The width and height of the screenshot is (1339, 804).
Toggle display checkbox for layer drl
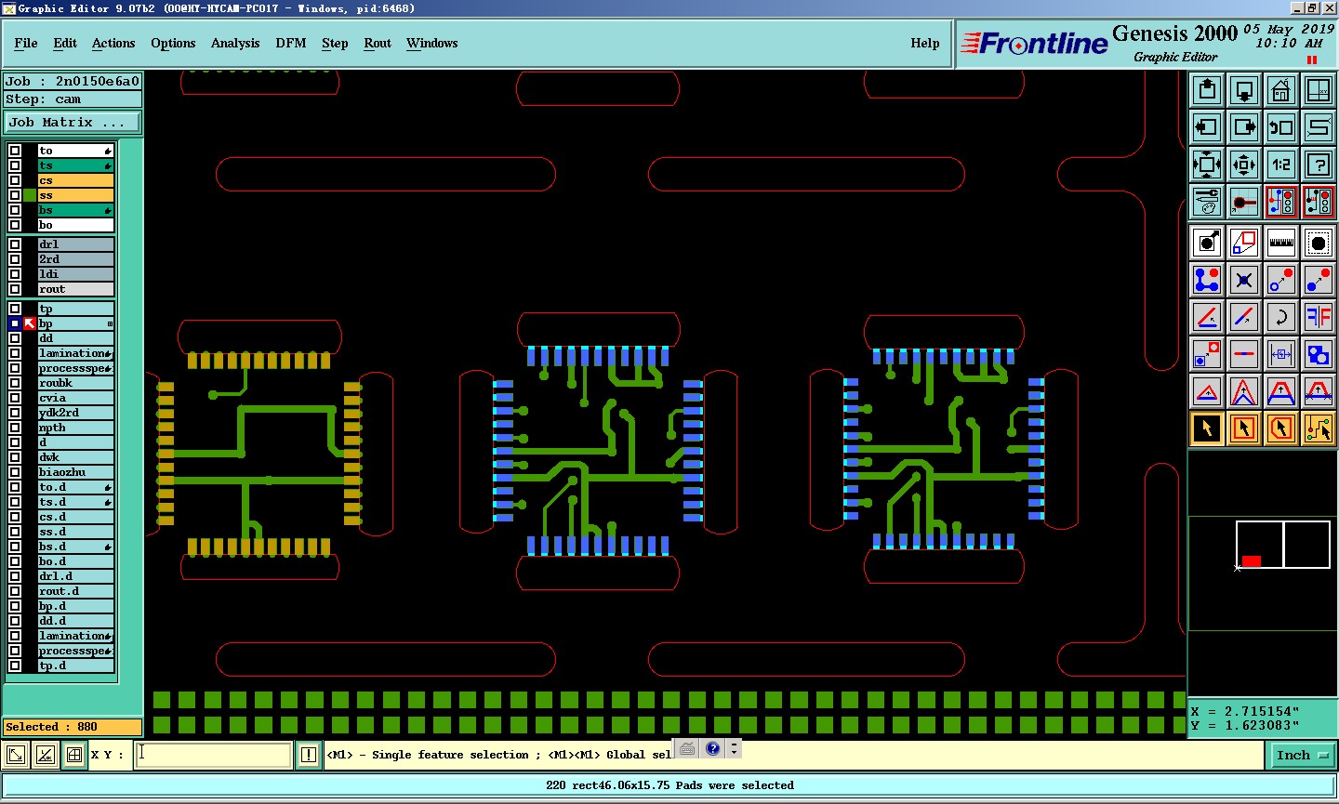[15, 244]
